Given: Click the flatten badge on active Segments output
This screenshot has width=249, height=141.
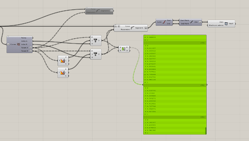Looking at the screenshot, I should (146, 28).
